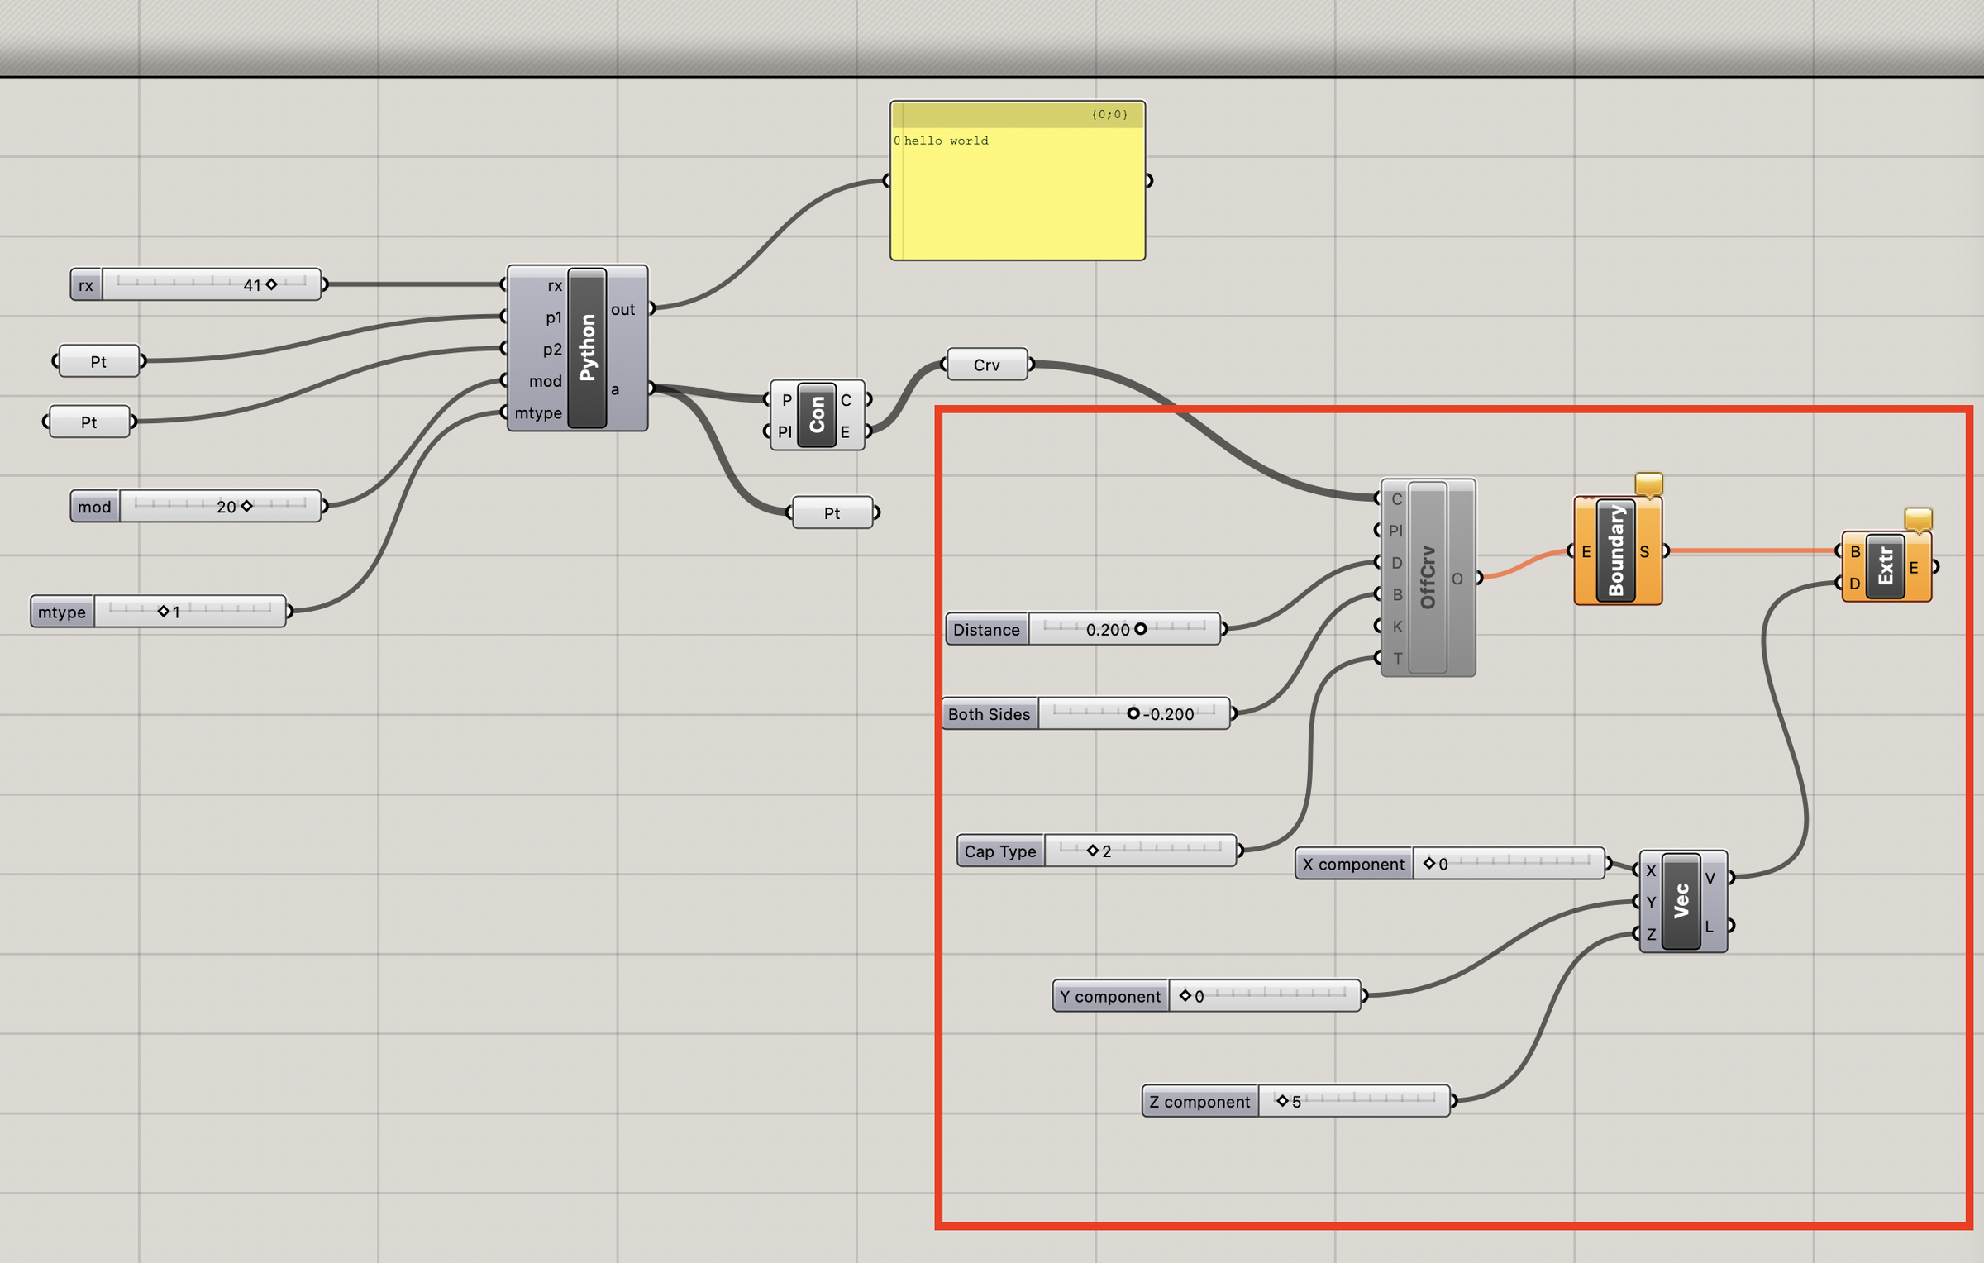
Task: Click the mtype slider handle at 1
Action: coord(164,612)
